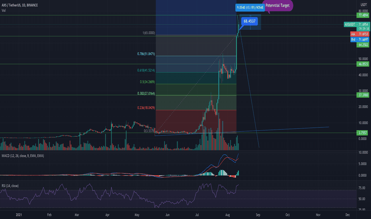Click the AXS / TetherUS, 1D, BINANCE symbol title
371x219 pixels.
pyautogui.click(x=20, y=5)
